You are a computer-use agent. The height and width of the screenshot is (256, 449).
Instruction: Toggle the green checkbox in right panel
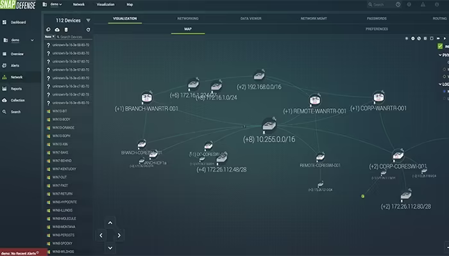[440, 46]
